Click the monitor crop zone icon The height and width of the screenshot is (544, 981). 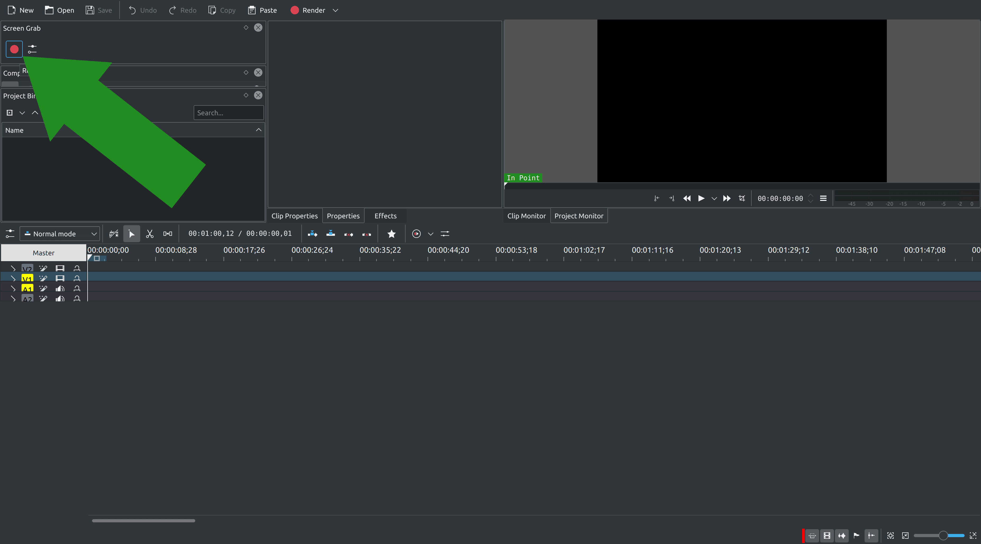coord(742,198)
